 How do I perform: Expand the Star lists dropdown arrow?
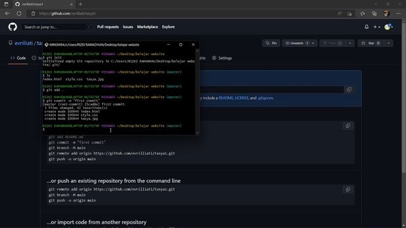click(389, 43)
